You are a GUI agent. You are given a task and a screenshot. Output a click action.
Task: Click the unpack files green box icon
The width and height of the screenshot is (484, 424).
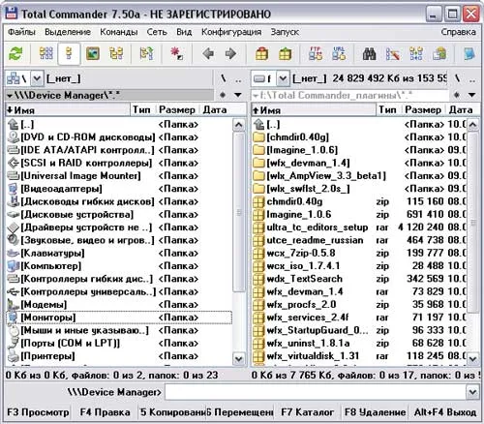tap(285, 53)
